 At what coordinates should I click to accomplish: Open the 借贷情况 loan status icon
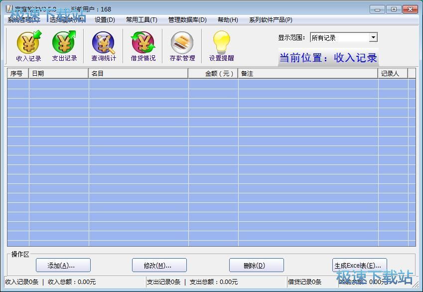[x=143, y=46]
